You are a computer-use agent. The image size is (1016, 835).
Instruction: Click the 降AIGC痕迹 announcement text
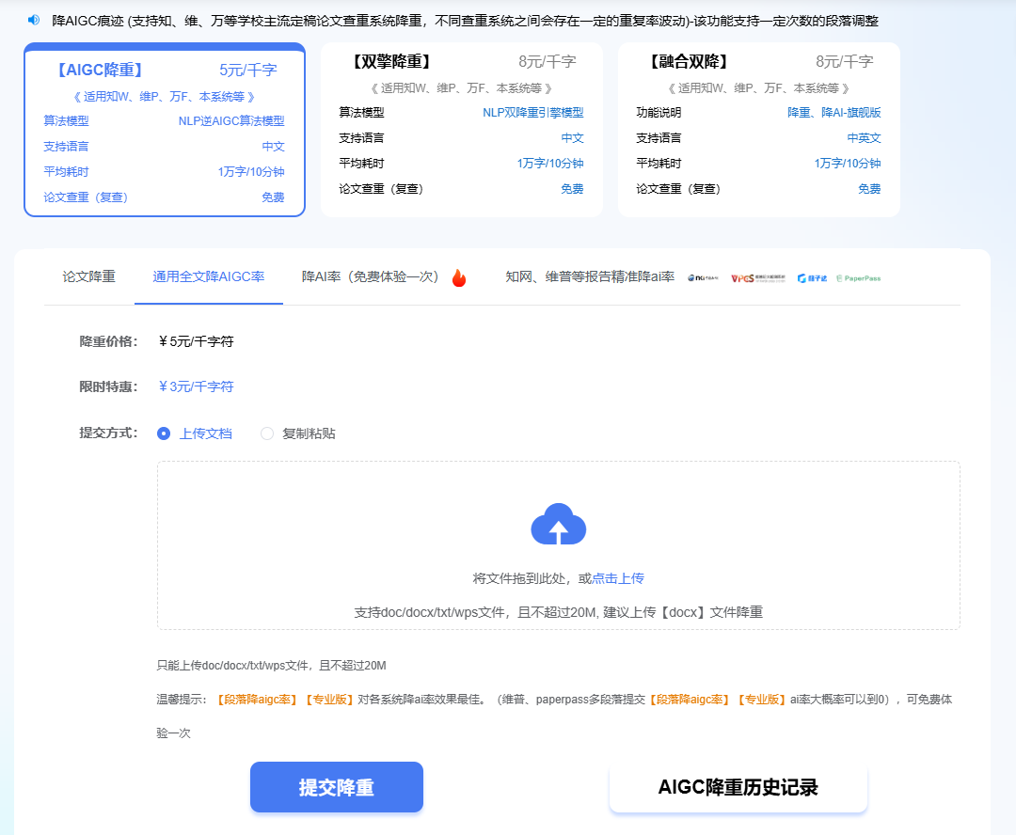(x=466, y=21)
